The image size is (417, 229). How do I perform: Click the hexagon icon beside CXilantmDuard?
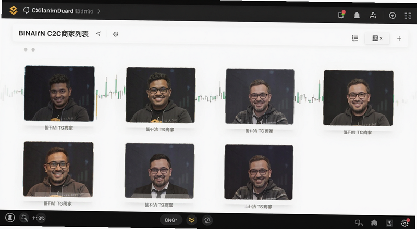coord(26,10)
